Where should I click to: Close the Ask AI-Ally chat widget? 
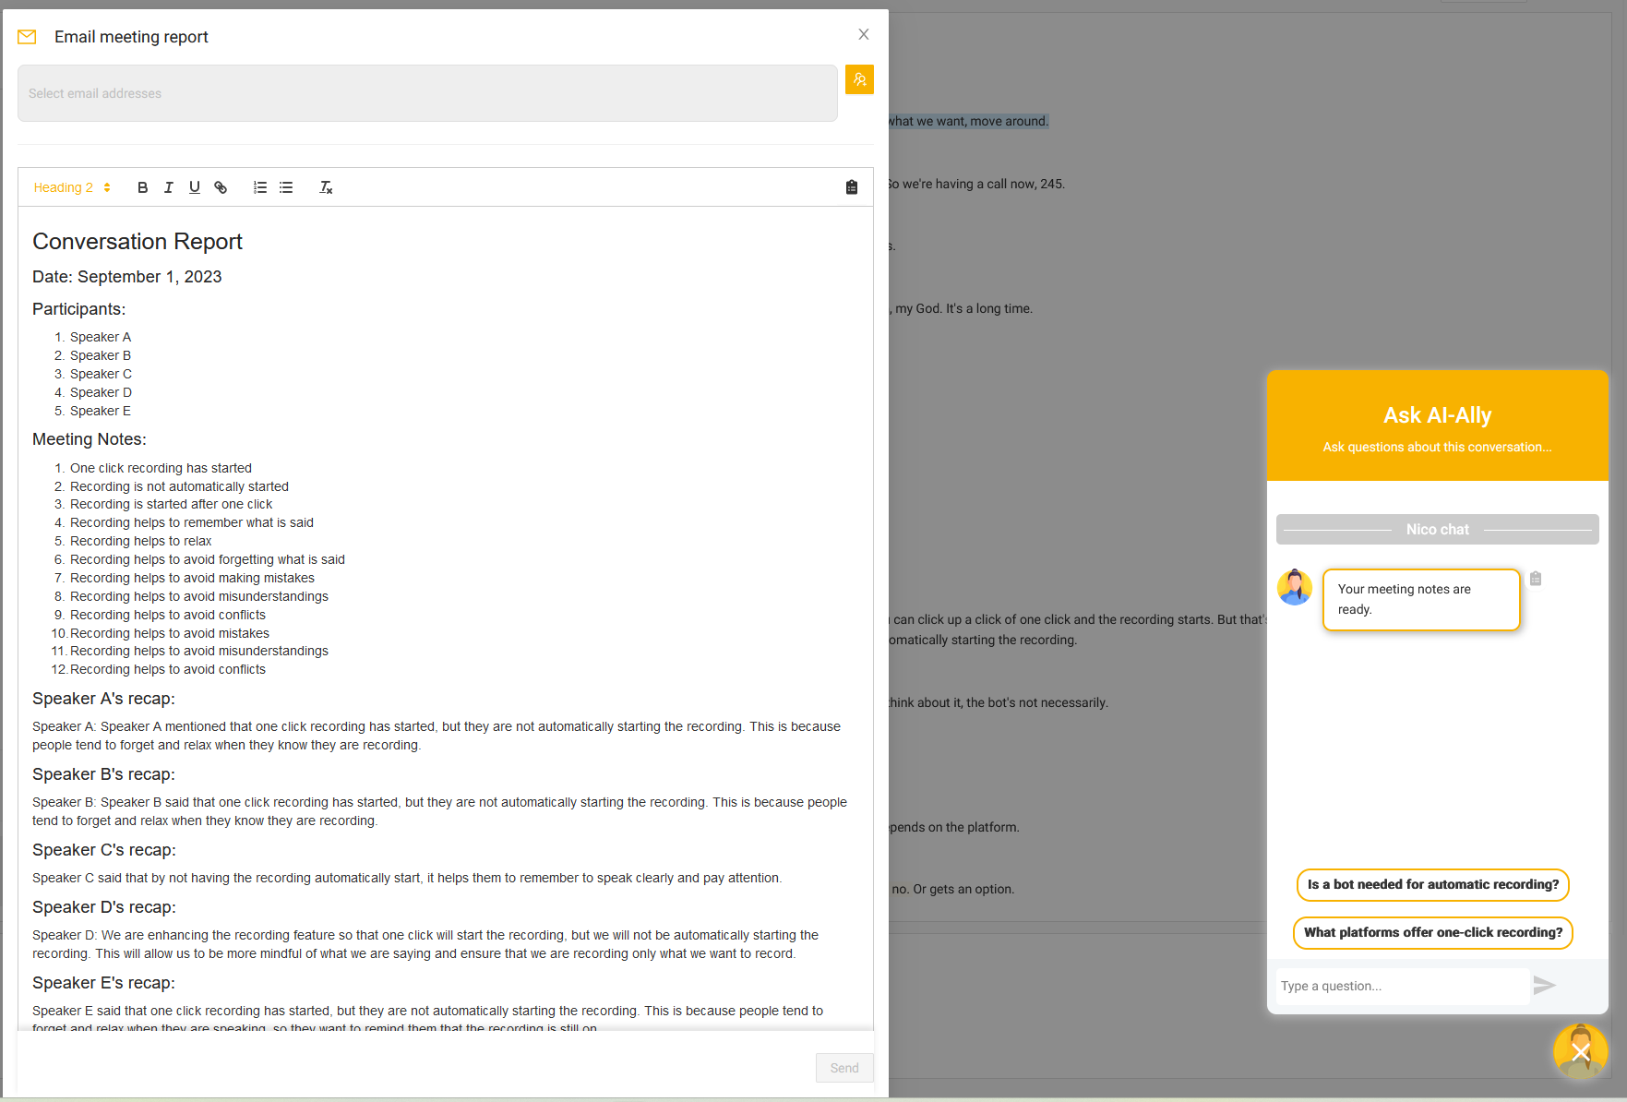pyautogui.click(x=1581, y=1052)
